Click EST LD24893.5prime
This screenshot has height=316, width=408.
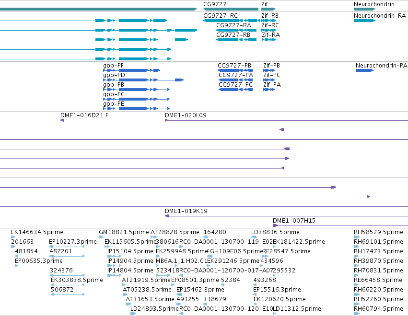(154, 309)
